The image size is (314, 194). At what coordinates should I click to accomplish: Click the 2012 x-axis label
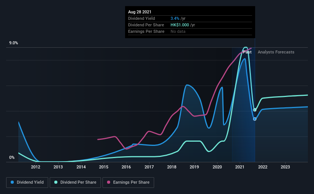(x=36, y=167)
